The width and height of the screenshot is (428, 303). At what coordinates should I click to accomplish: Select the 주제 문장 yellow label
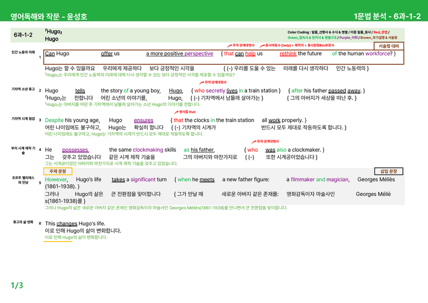58,171
